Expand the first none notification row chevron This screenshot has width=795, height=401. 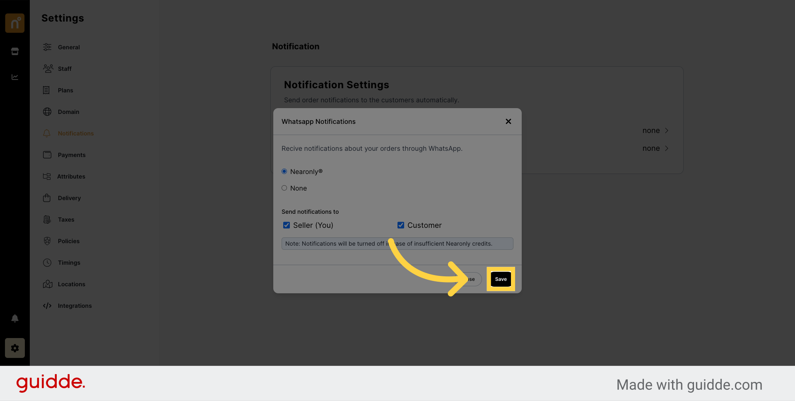667,130
